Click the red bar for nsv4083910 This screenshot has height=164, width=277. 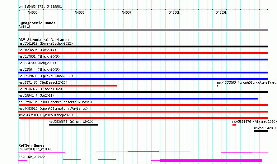[143, 112]
